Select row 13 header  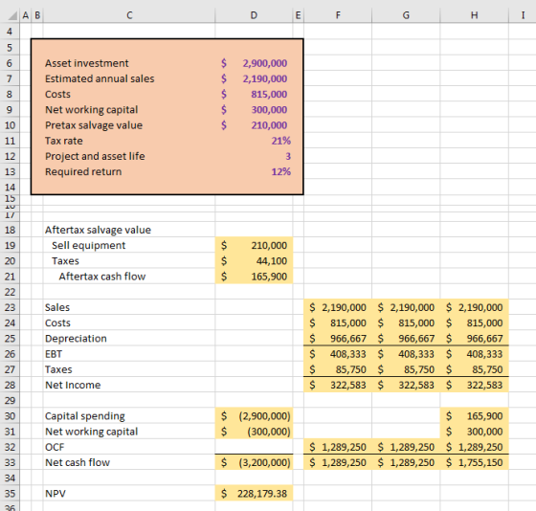click(10, 171)
